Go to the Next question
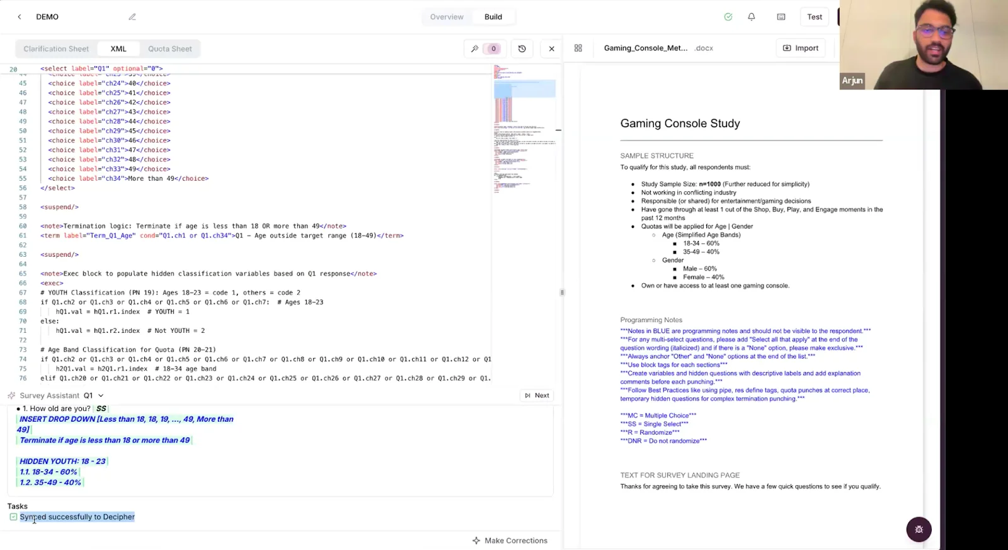Image resolution: width=1008 pixels, height=550 pixels. (x=537, y=395)
